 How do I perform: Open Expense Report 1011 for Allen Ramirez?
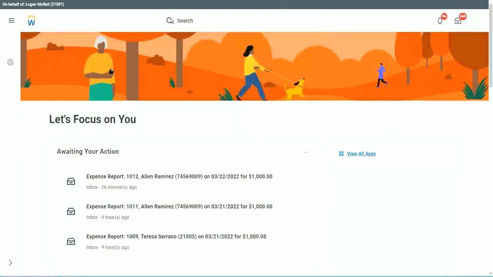[179, 207]
